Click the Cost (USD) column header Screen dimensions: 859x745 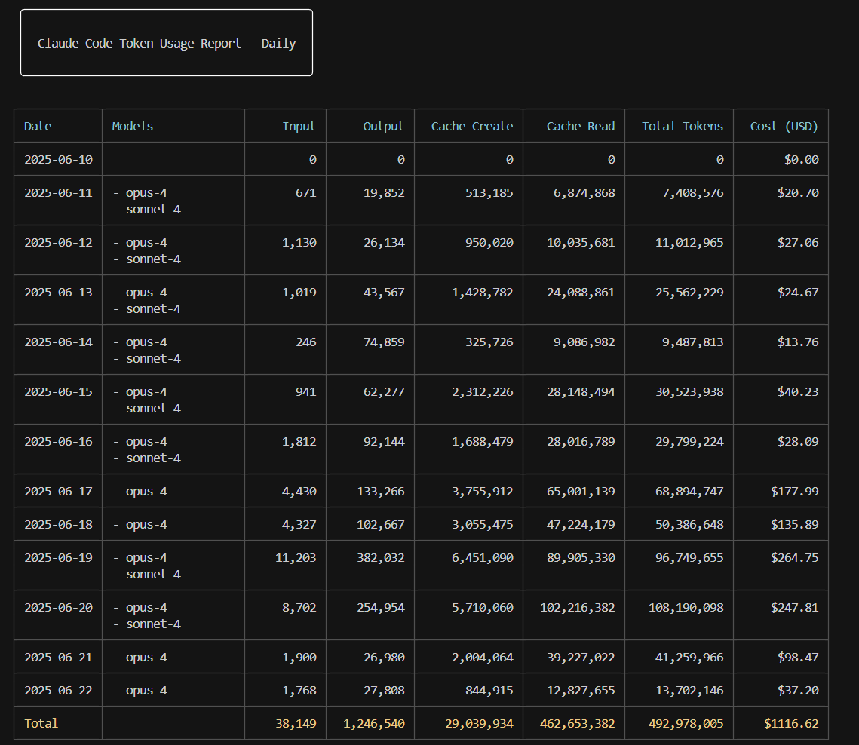coord(784,126)
